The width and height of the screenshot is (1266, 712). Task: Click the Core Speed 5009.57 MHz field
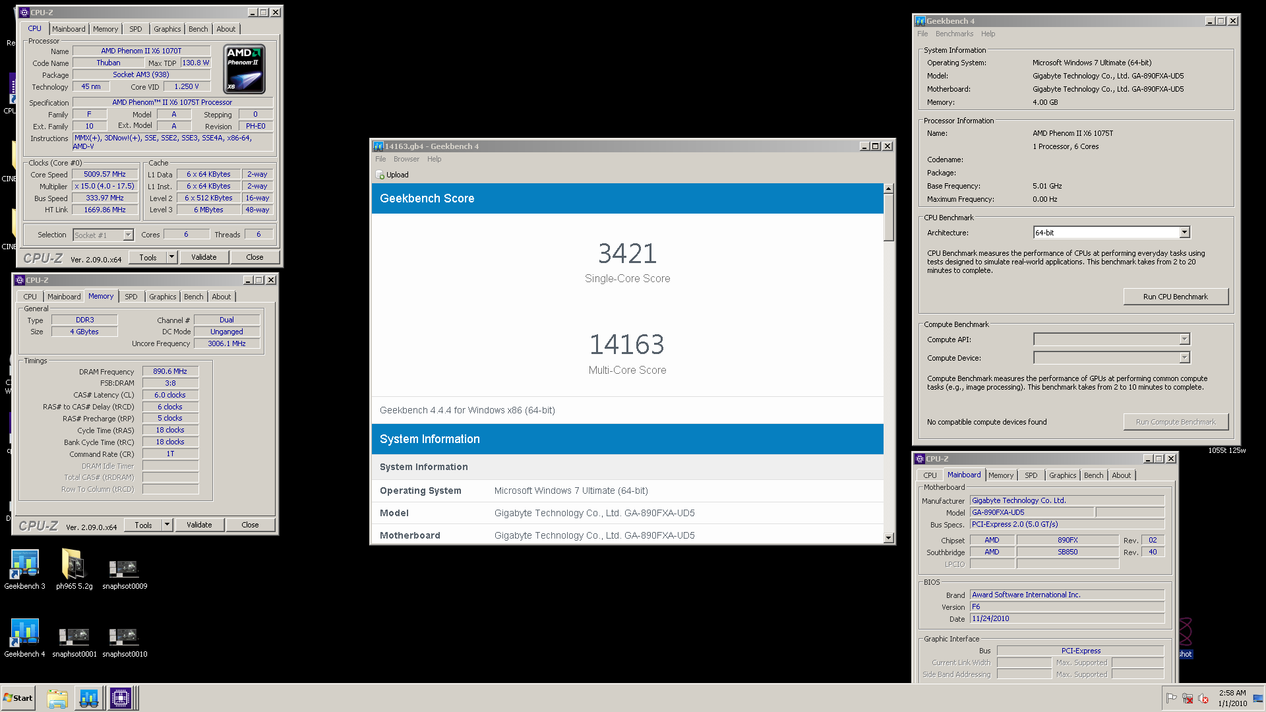105,174
